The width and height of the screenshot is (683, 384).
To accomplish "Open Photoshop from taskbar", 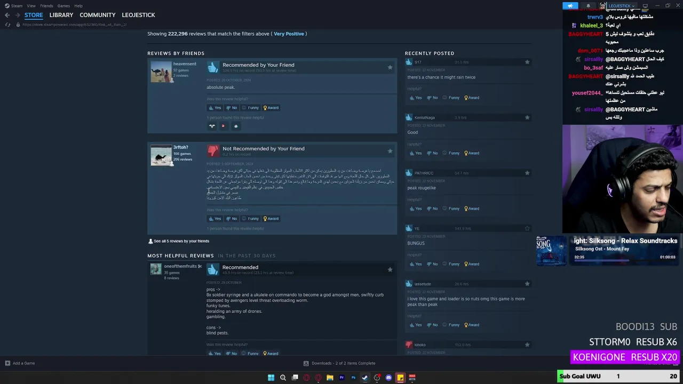I will click(x=353, y=378).
